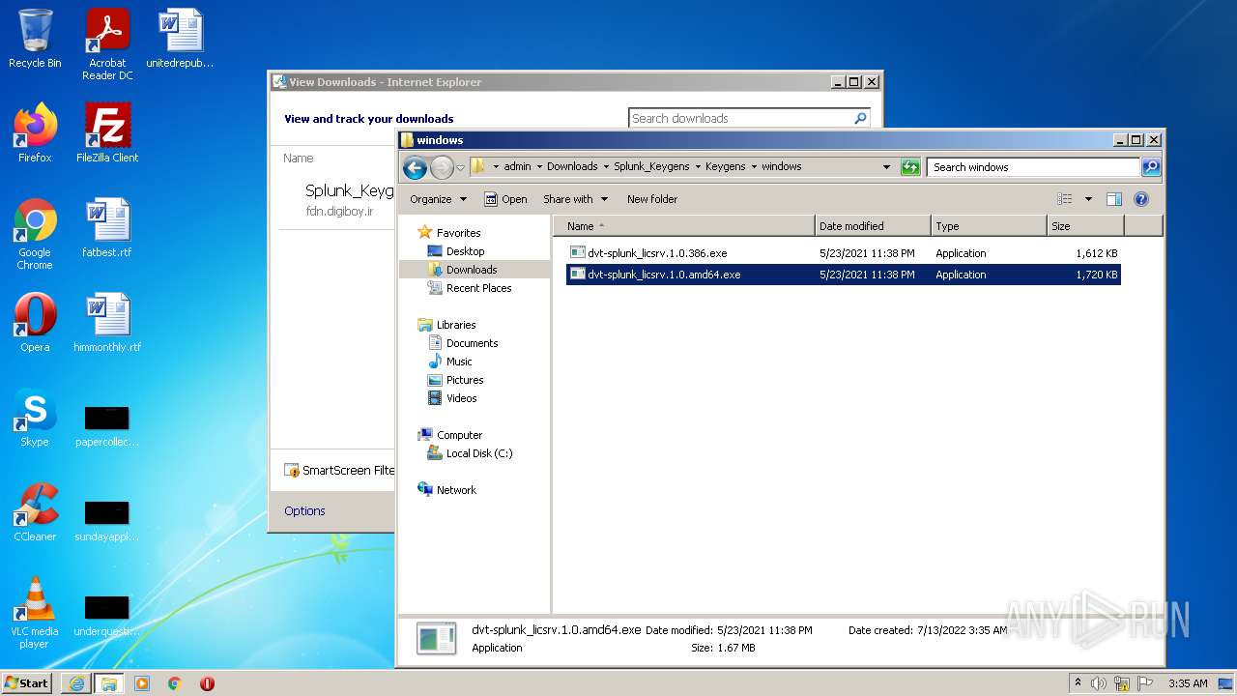Click Windows Explorer taskbar icon

coord(108,683)
